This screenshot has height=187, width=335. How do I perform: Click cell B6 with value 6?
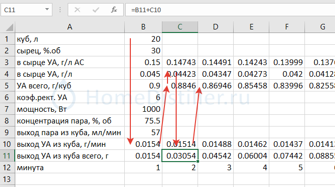pos(144,98)
